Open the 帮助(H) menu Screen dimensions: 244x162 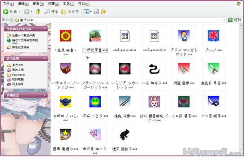pos(84,4)
